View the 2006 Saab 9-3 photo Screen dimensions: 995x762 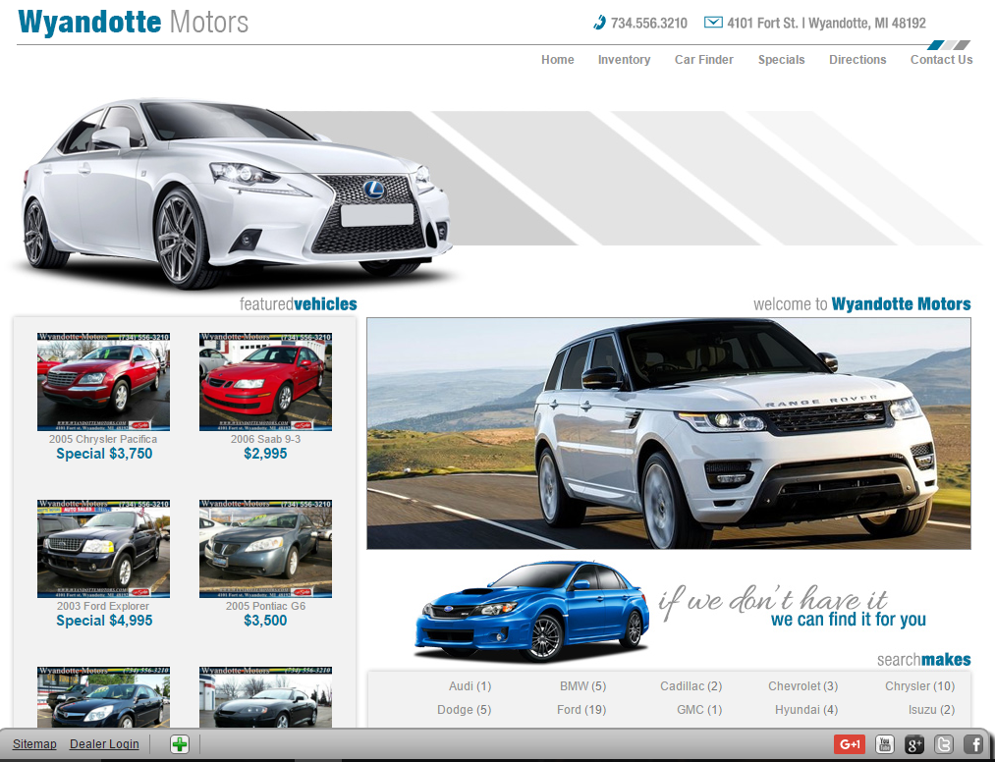265,382
